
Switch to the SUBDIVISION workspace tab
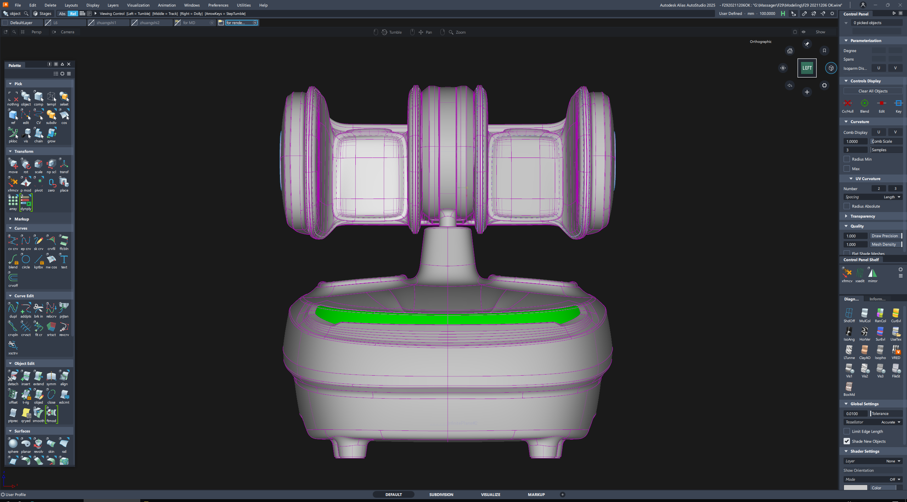(441, 495)
